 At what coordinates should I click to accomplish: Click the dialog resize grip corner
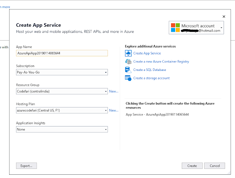229,173
